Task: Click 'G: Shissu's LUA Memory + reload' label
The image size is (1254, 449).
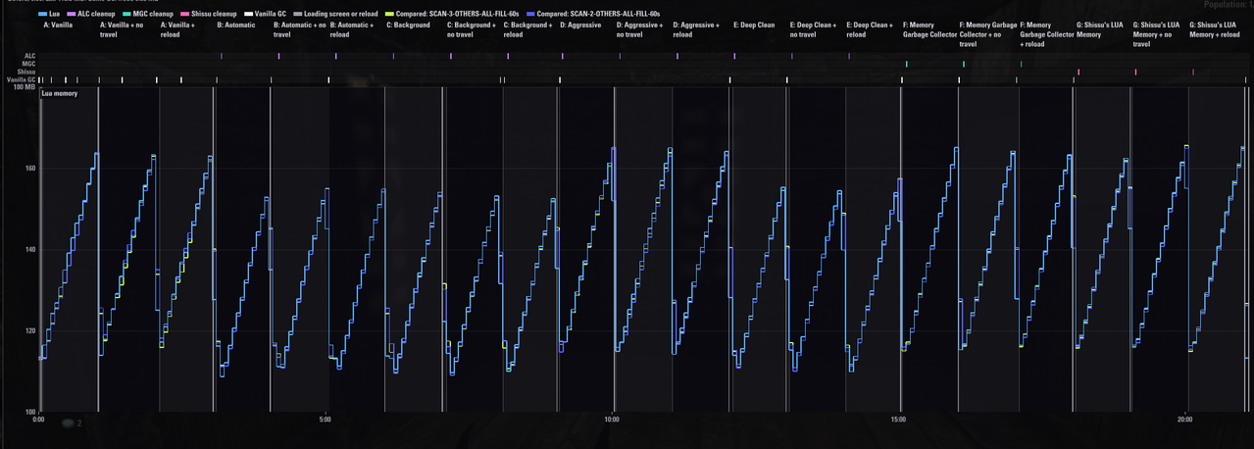Action: click(x=1215, y=29)
